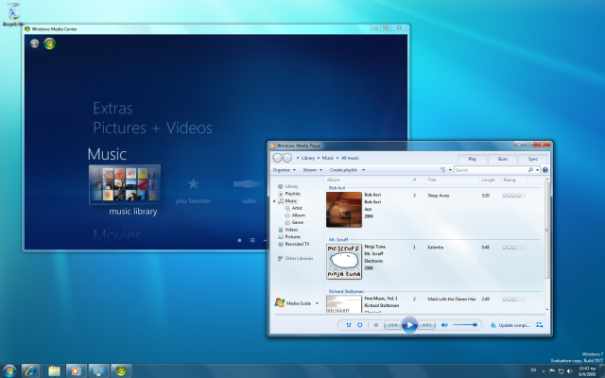Select the Sleep Away track title
The height and width of the screenshot is (378, 605).
click(x=439, y=196)
